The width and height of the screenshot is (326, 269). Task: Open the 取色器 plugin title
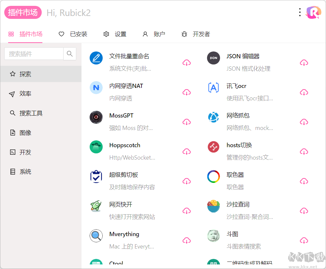point(235,175)
